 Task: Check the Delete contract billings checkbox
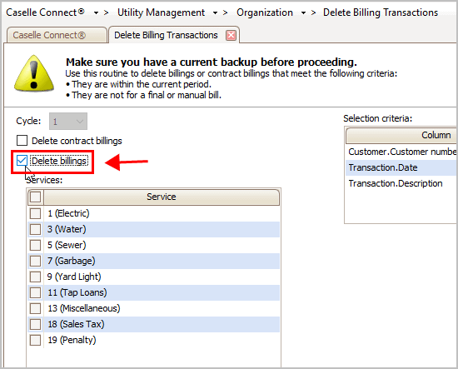point(22,141)
